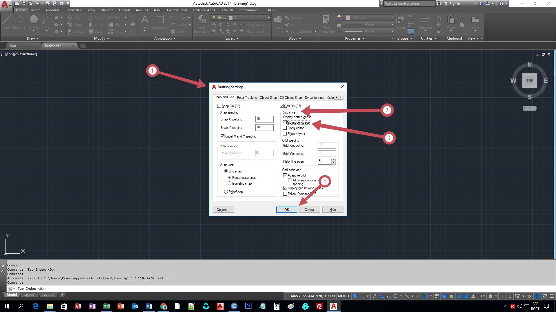Switch to Layout1 tab
This screenshot has width=556, height=312.
click(x=29, y=295)
